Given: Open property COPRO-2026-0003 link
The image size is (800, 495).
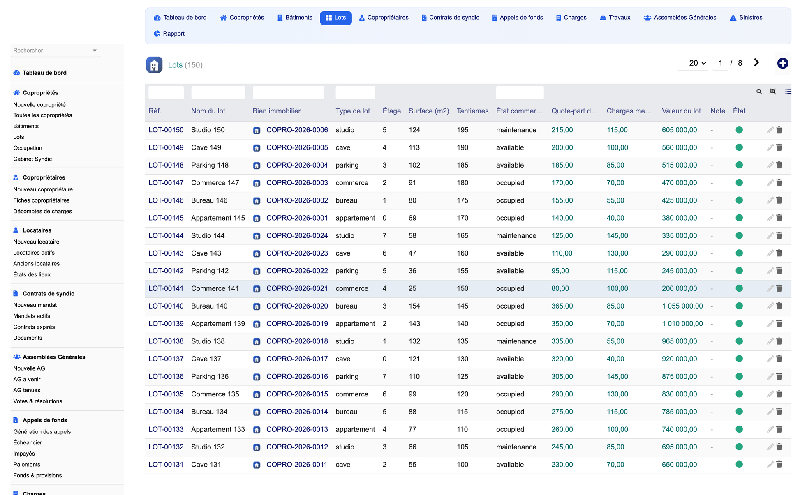Looking at the screenshot, I should [297, 183].
